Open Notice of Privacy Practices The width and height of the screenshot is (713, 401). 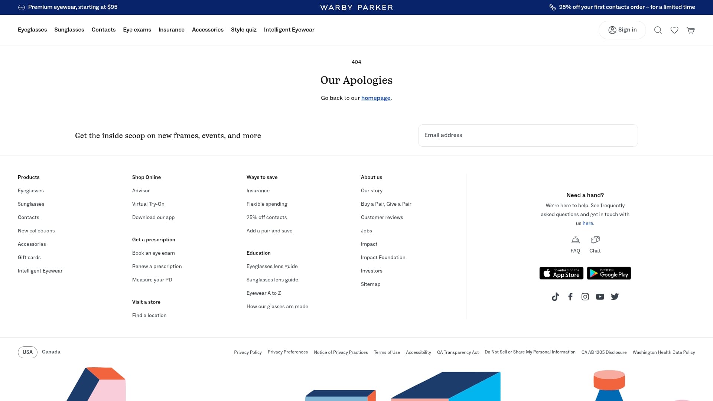pos(341,353)
